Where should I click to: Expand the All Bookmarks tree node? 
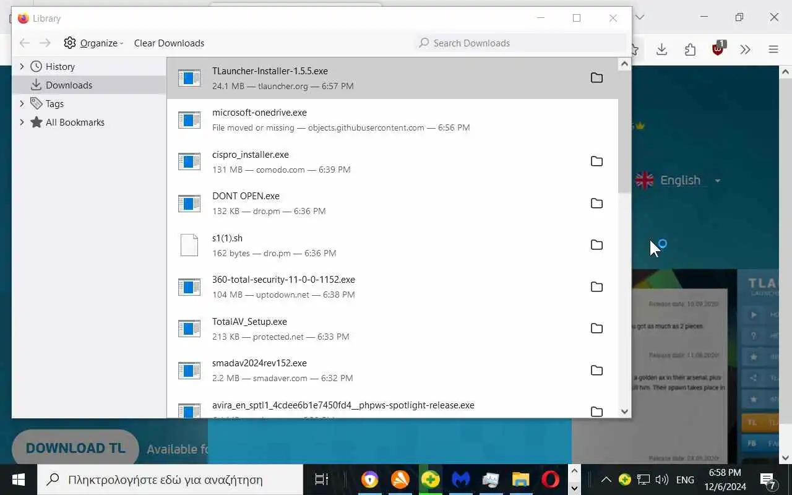22,122
